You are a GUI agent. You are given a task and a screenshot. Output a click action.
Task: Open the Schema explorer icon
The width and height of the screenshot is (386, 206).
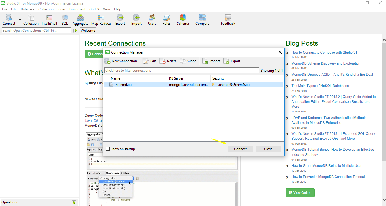point(183,20)
